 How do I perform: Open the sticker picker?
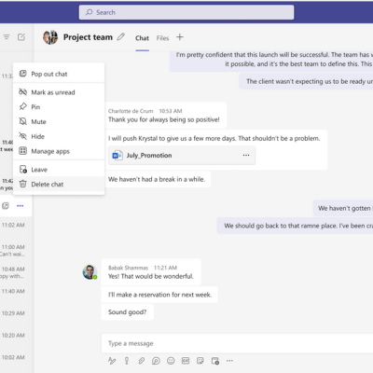pyautogui.click(x=200, y=361)
